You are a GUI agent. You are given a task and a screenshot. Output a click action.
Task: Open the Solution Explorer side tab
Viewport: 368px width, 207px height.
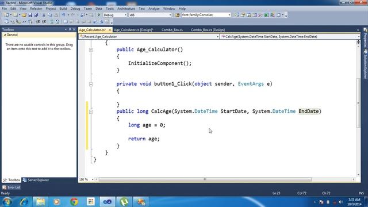tap(366, 64)
